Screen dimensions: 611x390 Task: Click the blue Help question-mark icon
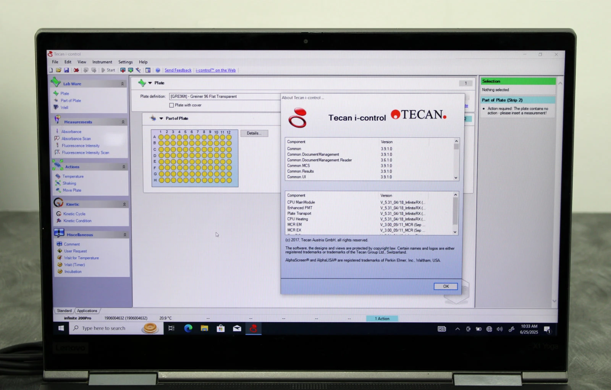click(x=158, y=70)
